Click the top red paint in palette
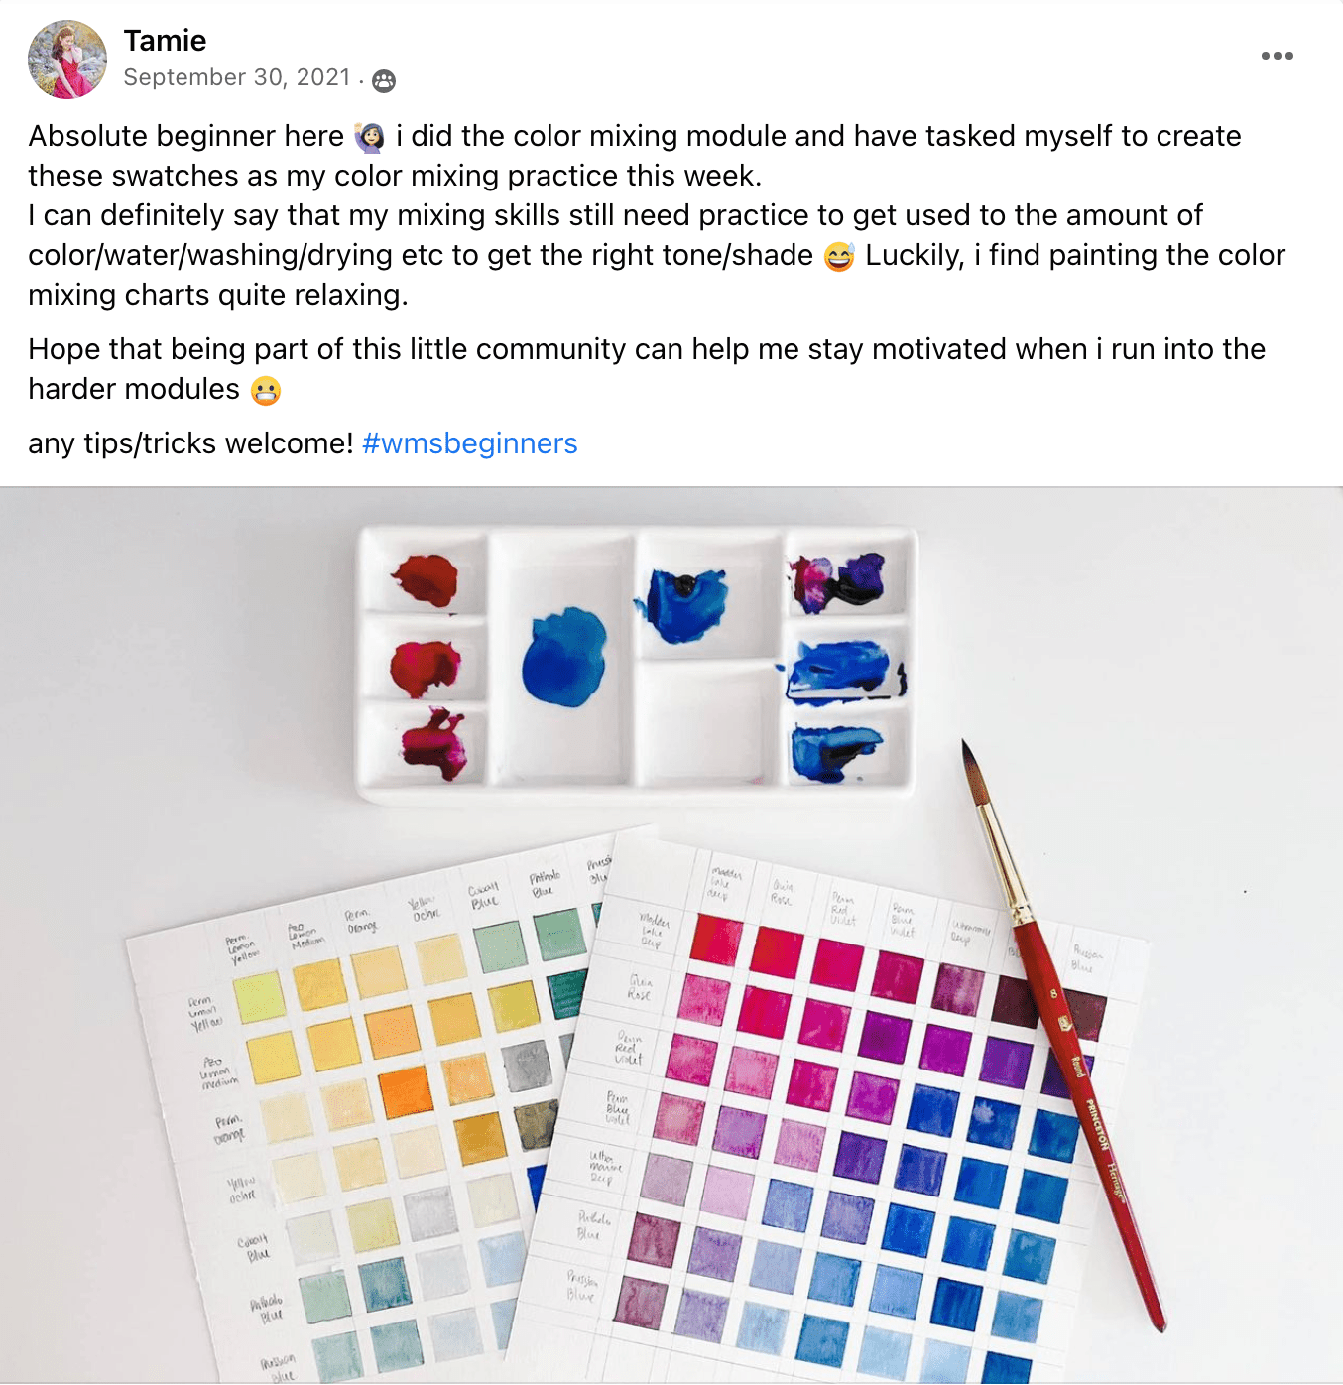The width and height of the screenshot is (1343, 1385). (x=426, y=580)
